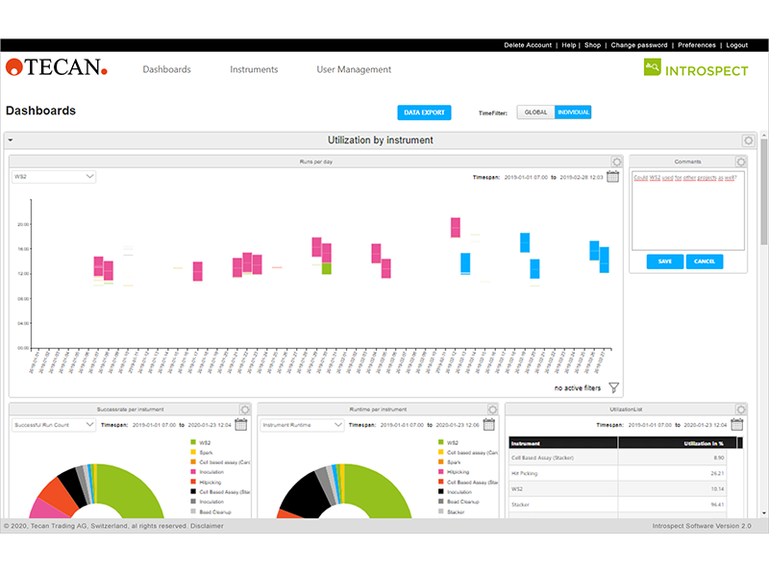769x572 pixels.
Task: Click Bead Cleanup in Runtime legend
Action: [x=463, y=502]
